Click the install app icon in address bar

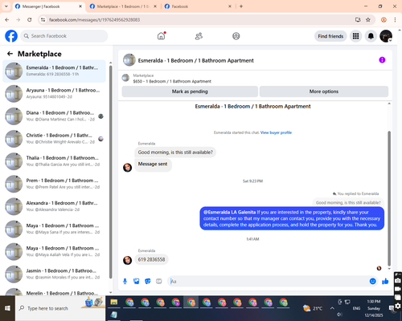click(x=358, y=20)
